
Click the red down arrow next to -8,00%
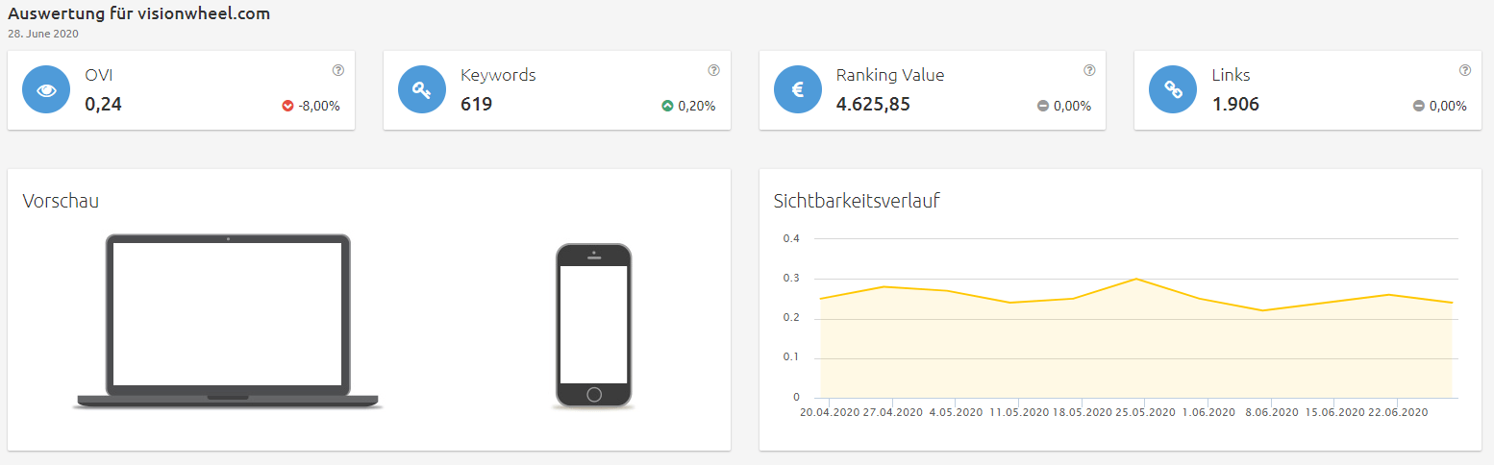[287, 106]
